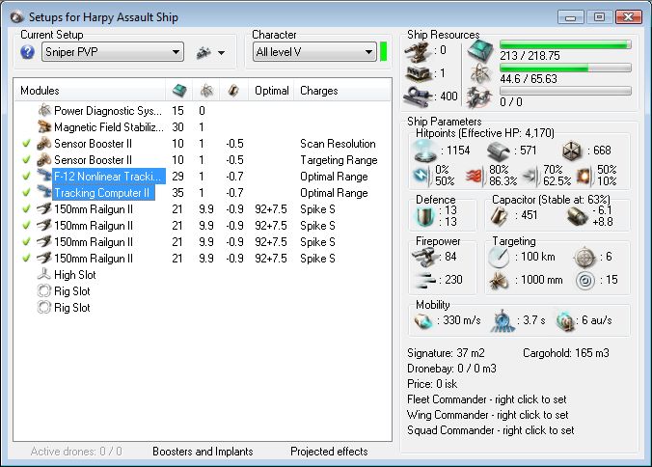Open the ship fitting actions icon menu

click(x=204, y=53)
